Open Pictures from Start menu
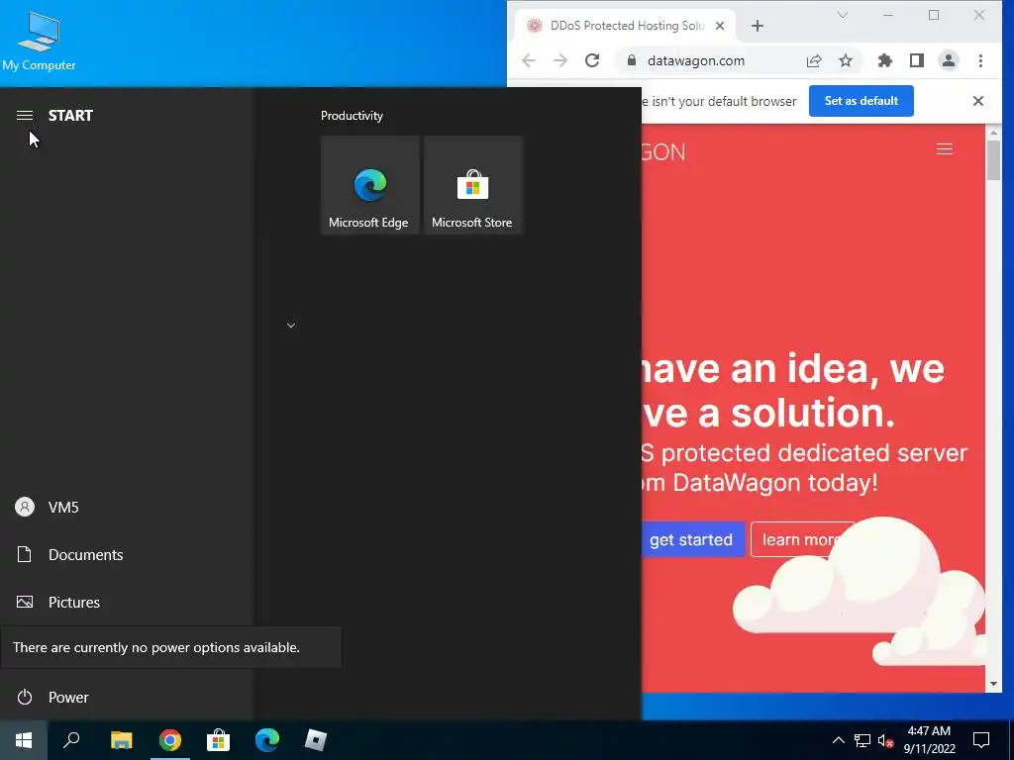Image resolution: width=1014 pixels, height=760 pixels. 58,603
